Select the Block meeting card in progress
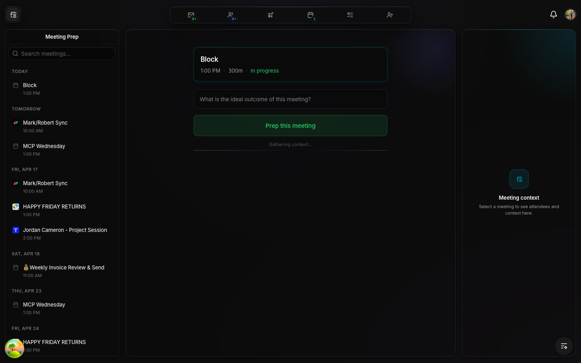This screenshot has height=363, width=581. pos(290,64)
